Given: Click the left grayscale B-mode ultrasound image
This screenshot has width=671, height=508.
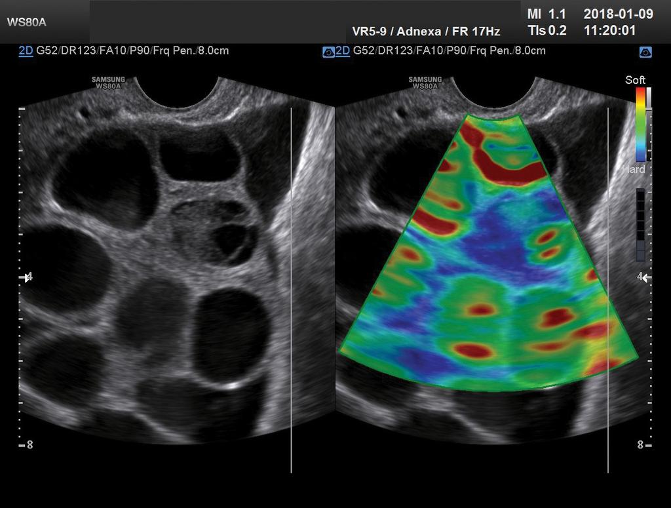Looking at the screenshot, I should 176,261.
